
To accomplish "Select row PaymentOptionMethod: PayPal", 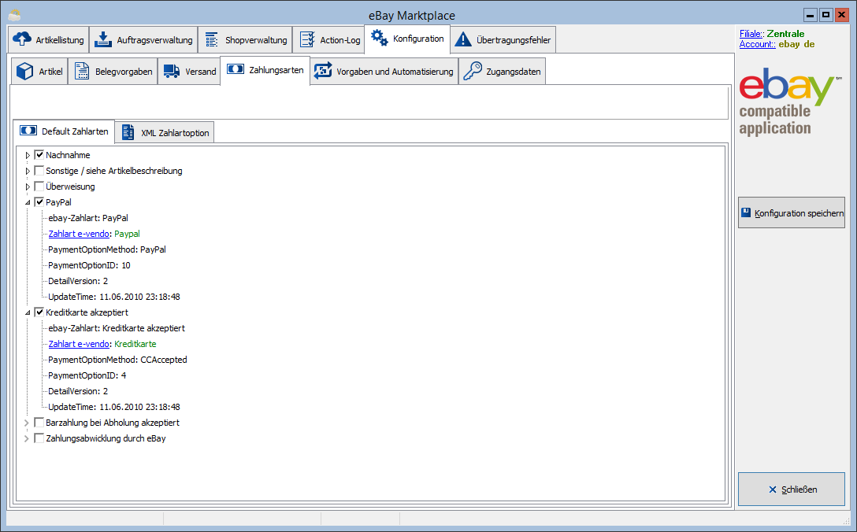I will [107, 249].
